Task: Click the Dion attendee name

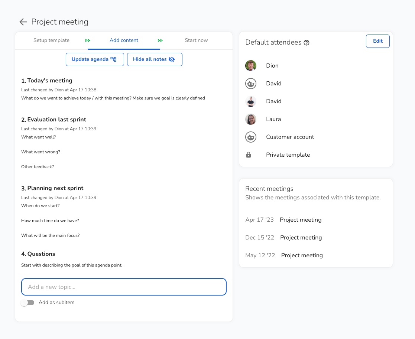Action: tap(272, 66)
